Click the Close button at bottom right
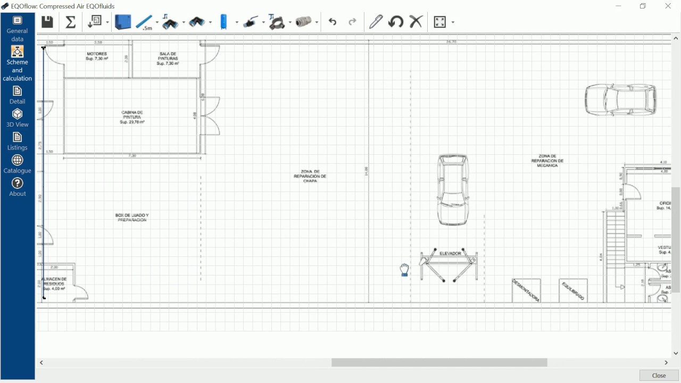 point(659,376)
